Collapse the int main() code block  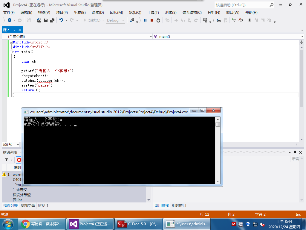pos(11,52)
